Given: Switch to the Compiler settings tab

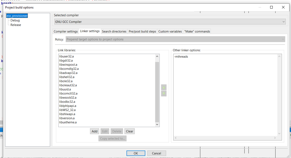Looking at the screenshot, I should pyautogui.click(x=66, y=31).
